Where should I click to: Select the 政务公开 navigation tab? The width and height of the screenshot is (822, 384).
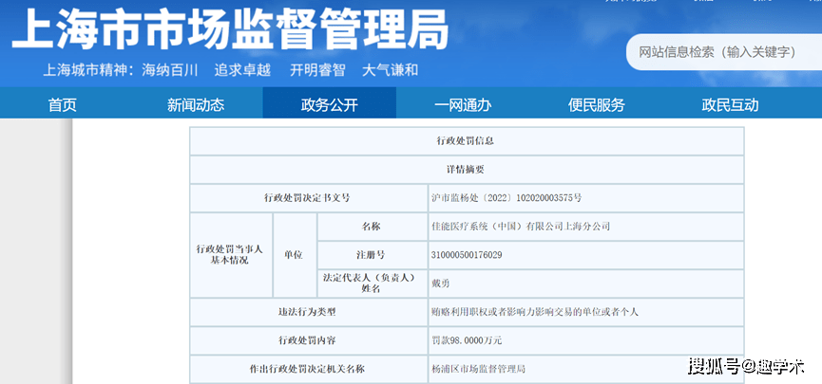pyautogui.click(x=329, y=103)
